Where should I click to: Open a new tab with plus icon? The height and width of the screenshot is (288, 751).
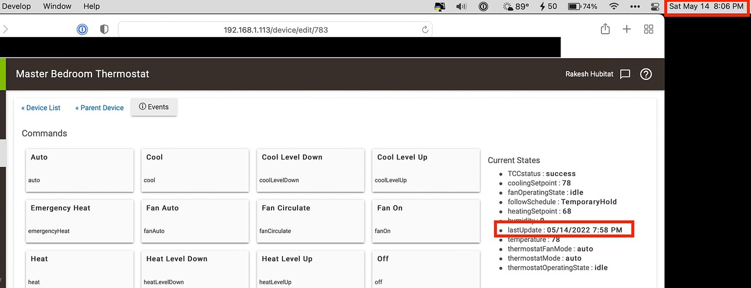point(626,29)
